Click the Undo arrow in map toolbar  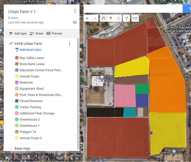[x=87, y=18]
